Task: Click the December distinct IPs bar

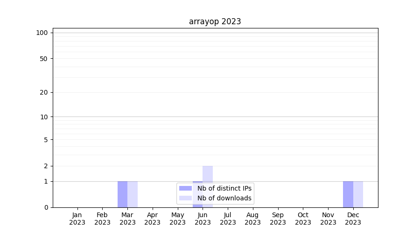Action: pyautogui.click(x=348, y=194)
